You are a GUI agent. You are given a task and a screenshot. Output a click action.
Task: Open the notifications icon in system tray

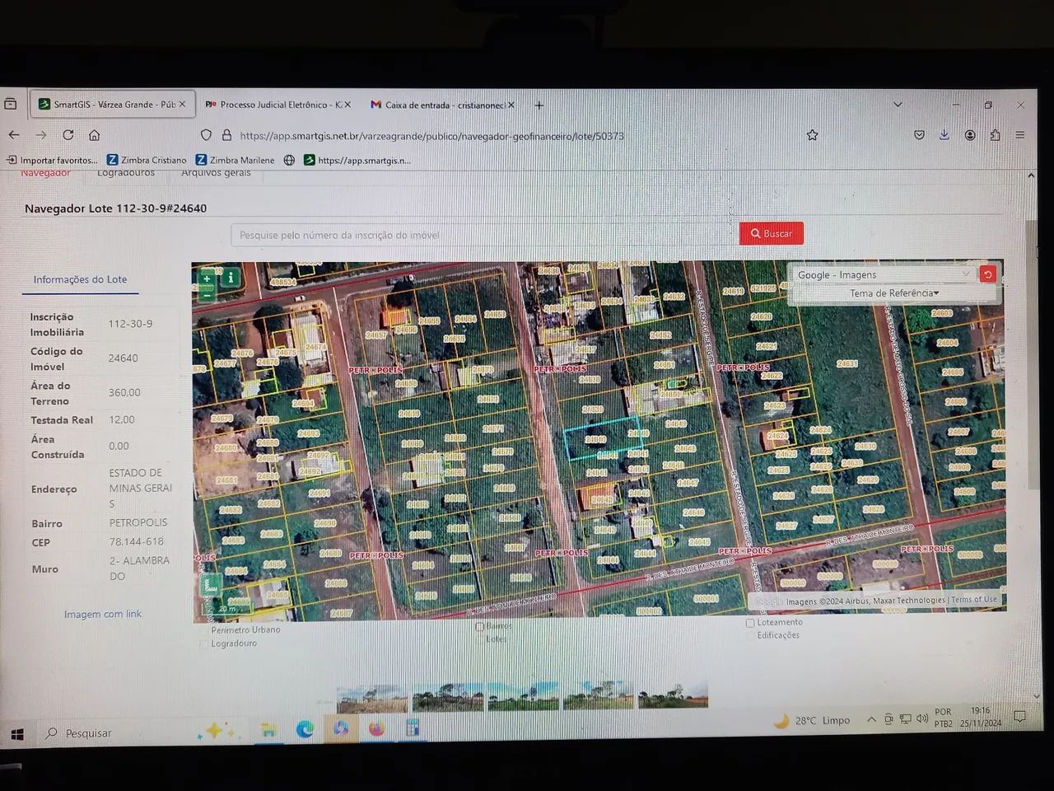click(1019, 718)
